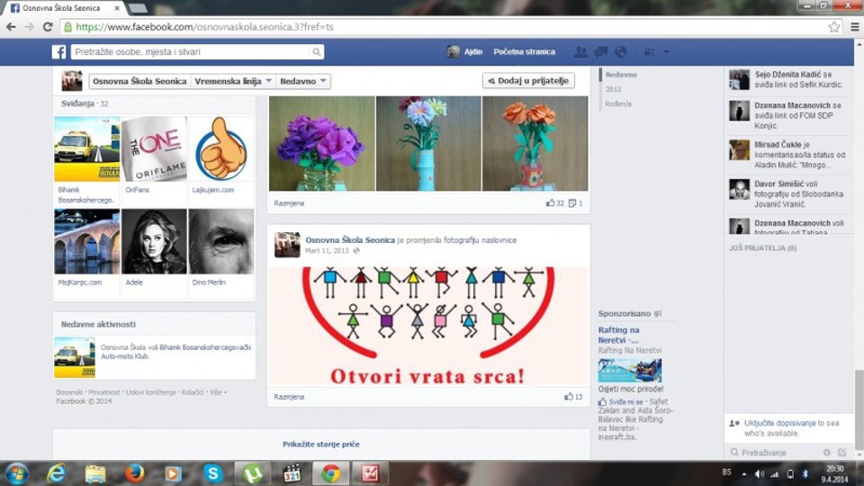Open Lajkujem.com thumbs-up thumbnail

(x=221, y=148)
